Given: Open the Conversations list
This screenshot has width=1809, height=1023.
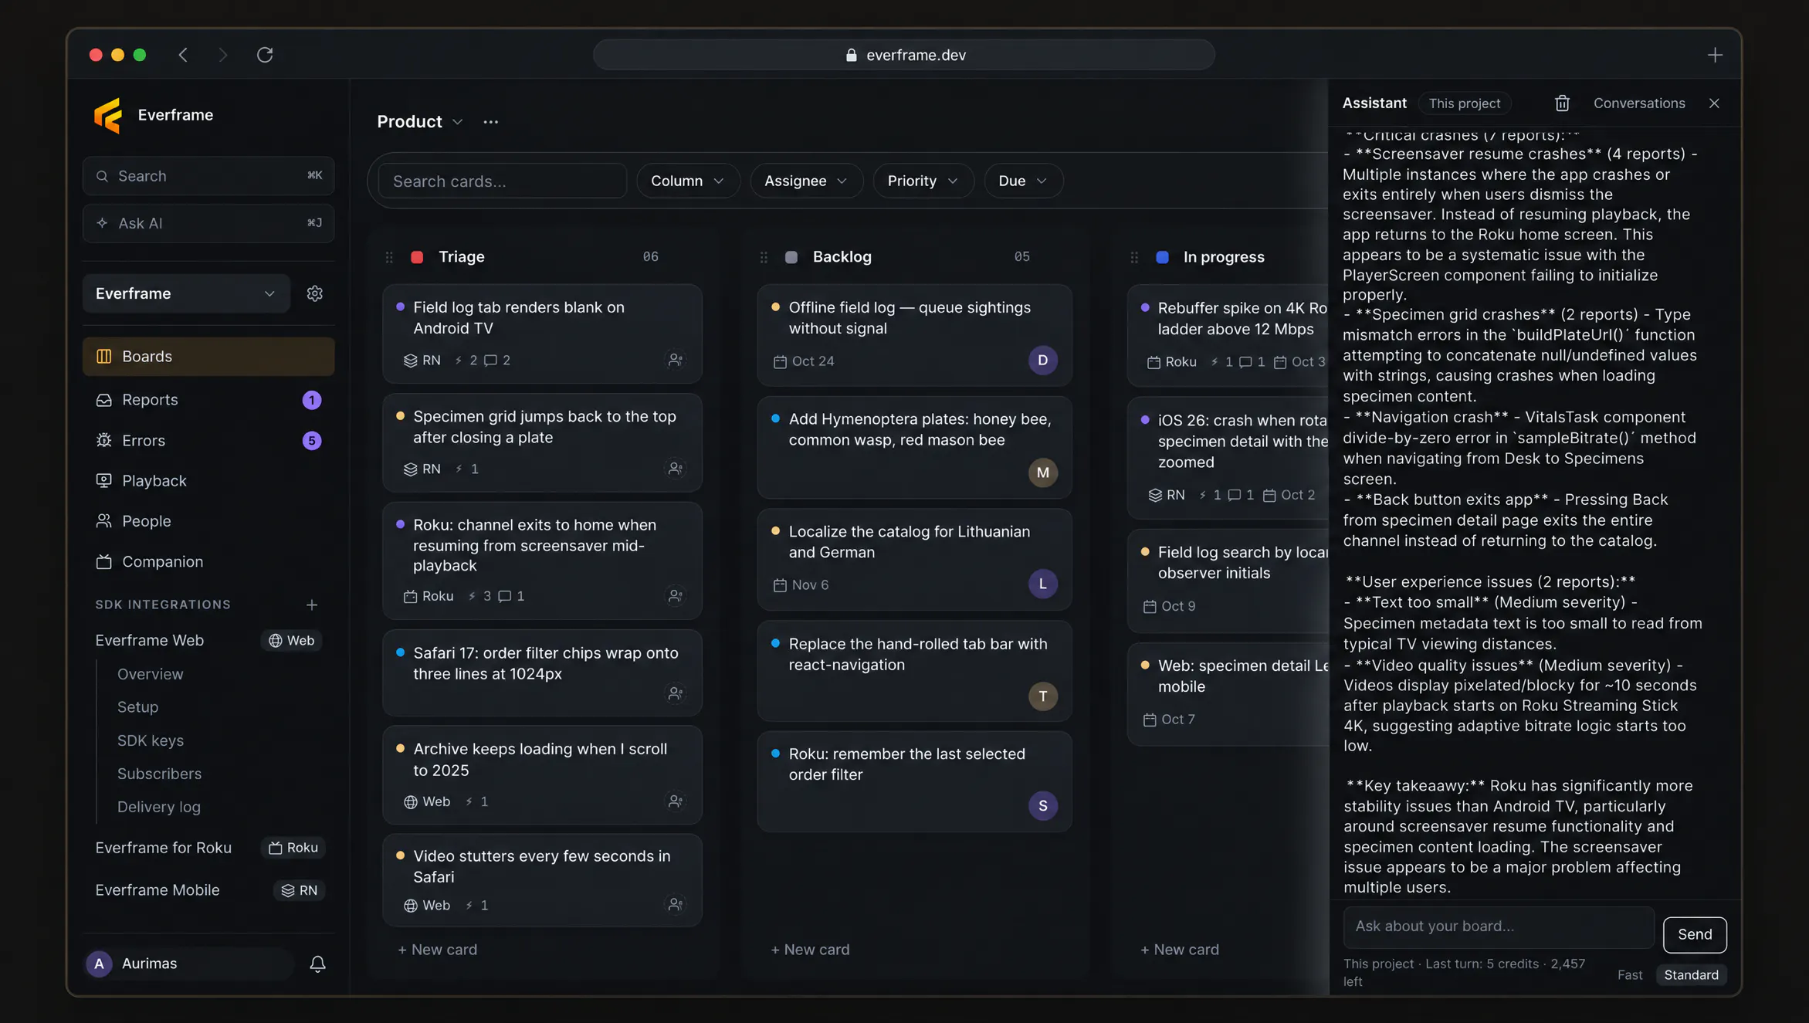Looking at the screenshot, I should [1638, 103].
